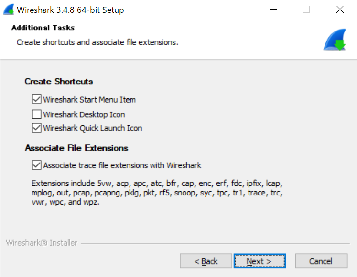Enable the Wireshark Desktop Icon checkbox
357x277 pixels.
pyautogui.click(x=36, y=114)
